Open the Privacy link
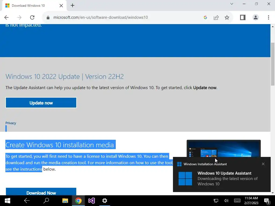Screen dimensions: 275x206 tap(11, 123)
